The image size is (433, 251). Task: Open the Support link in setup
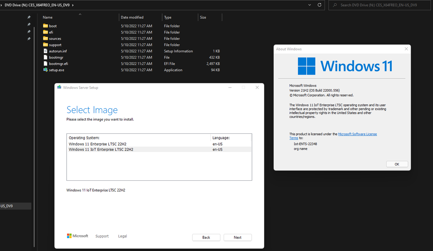[102, 236]
